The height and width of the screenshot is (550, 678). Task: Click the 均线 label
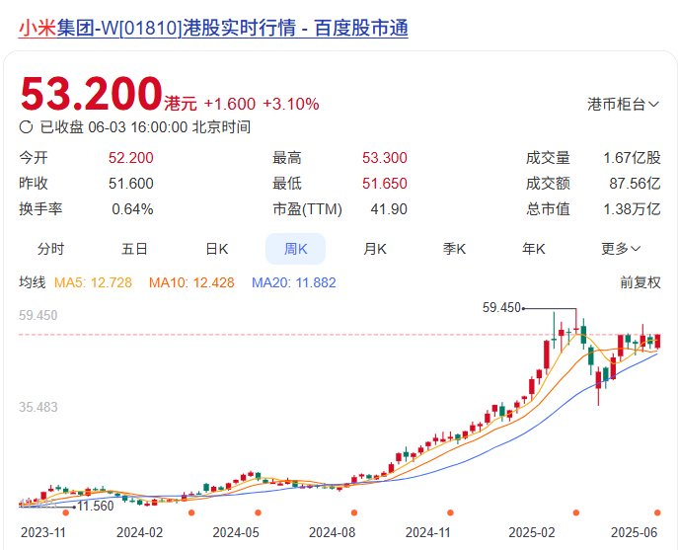click(x=33, y=282)
